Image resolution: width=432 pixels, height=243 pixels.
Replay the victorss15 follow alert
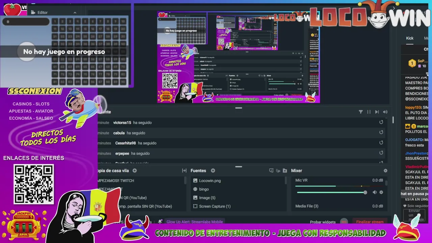[381, 122]
